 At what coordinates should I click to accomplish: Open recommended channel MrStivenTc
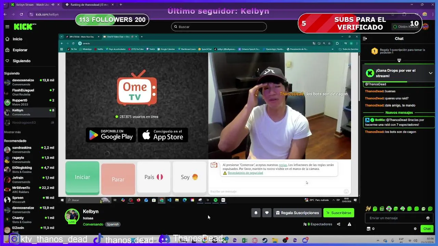pos(29,190)
